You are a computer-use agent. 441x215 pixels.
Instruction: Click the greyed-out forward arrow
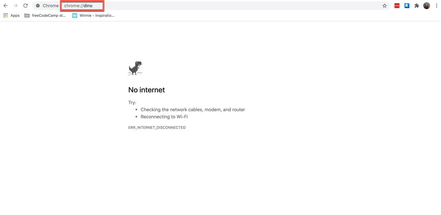coord(15,6)
